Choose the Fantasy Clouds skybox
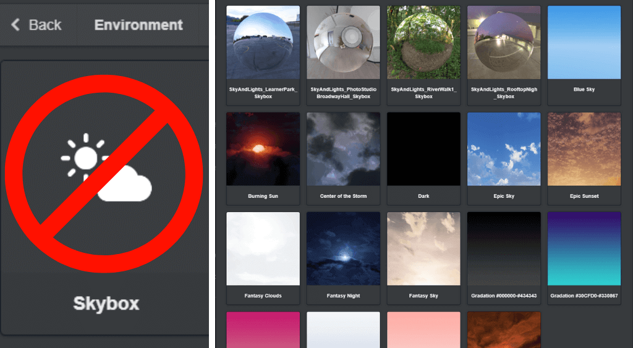This screenshot has width=633, height=348. coord(263,248)
